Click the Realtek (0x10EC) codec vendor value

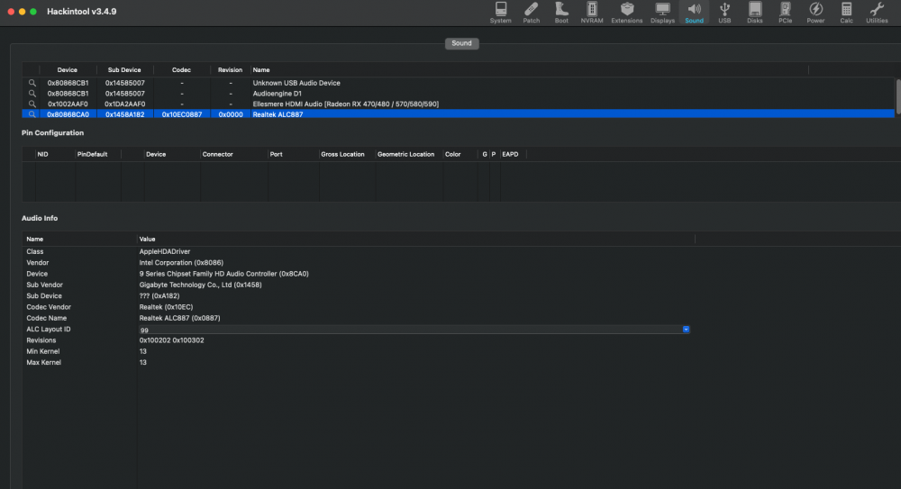pyautogui.click(x=166, y=307)
